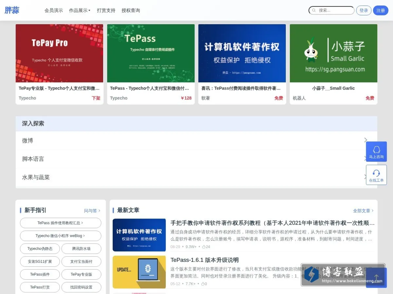
Task: Go to 授权查询 in navigation
Action: tap(131, 10)
